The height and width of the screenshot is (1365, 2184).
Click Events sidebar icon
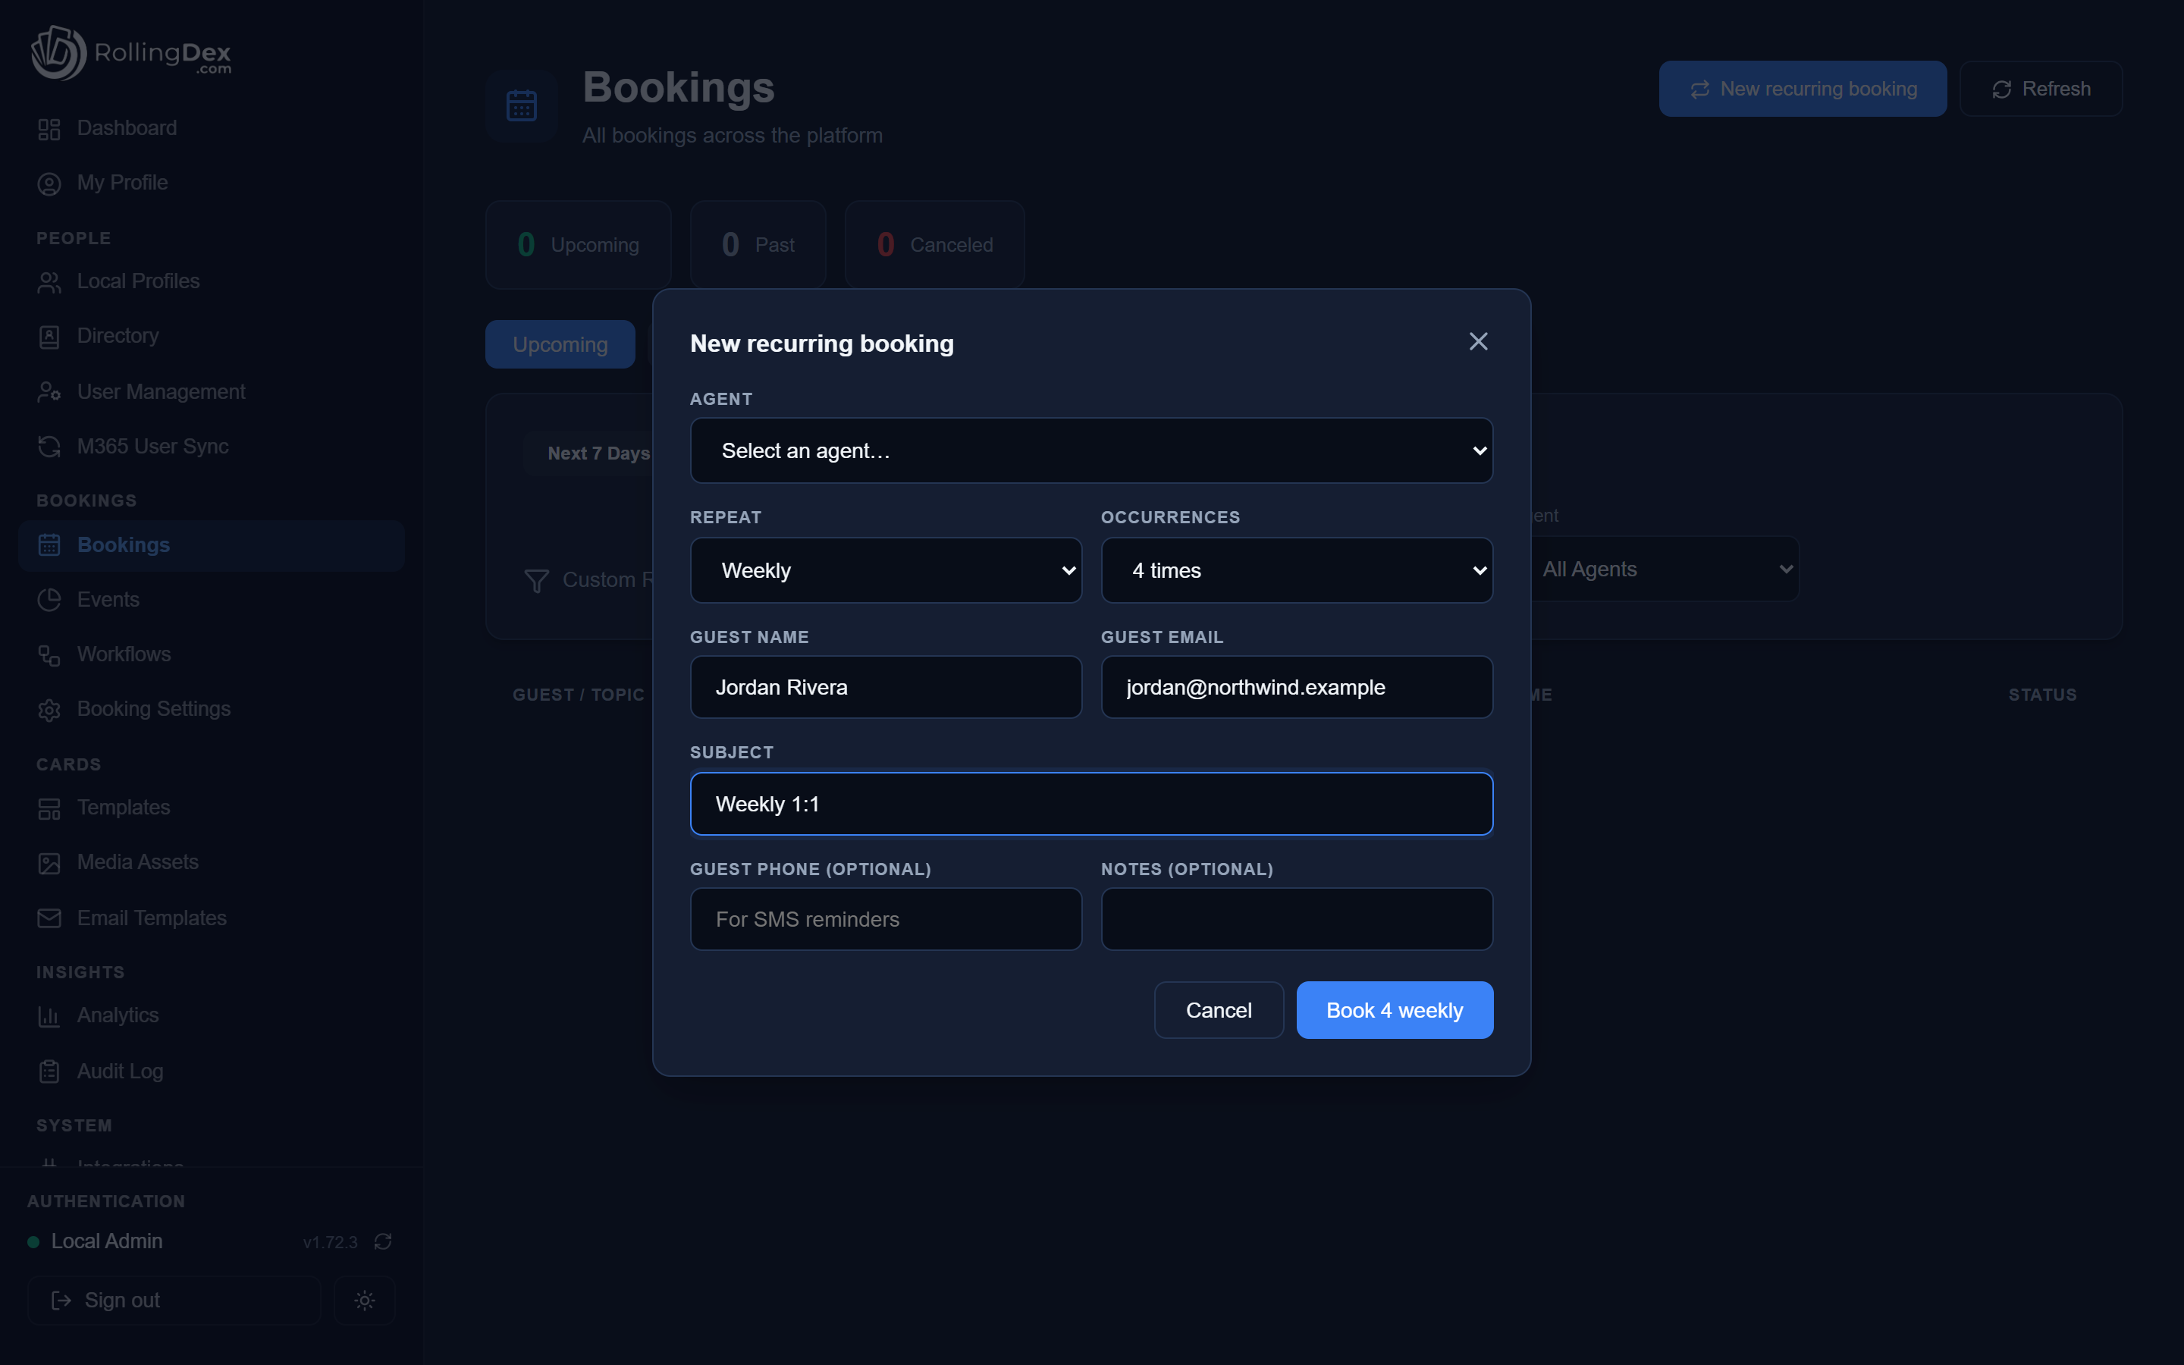pyautogui.click(x=49, y=599)
